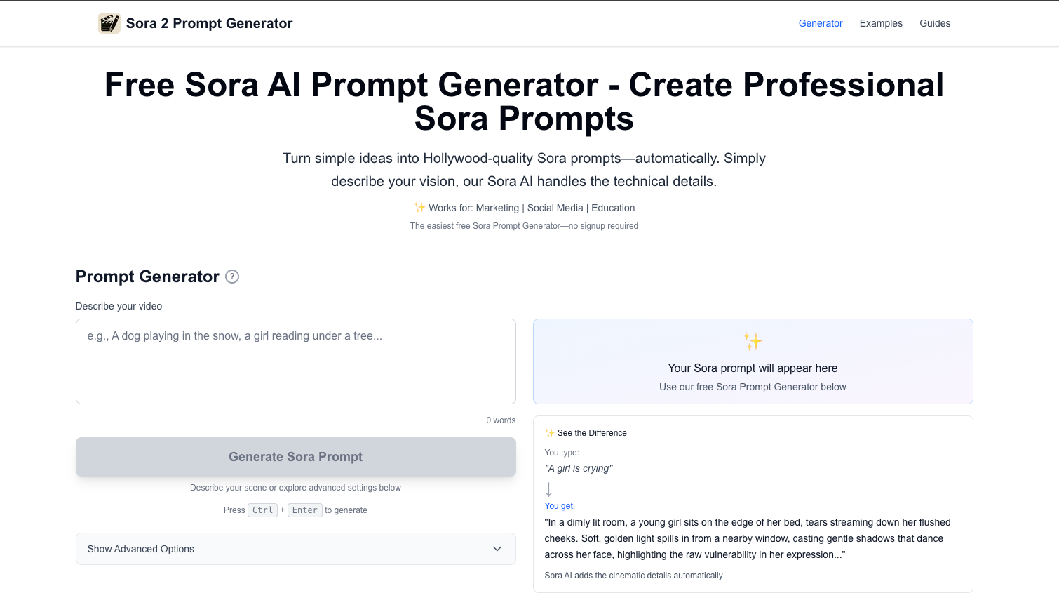The image size is (1059, 612).
Task: Open the Guides nav link
Action: (x=935, y=23)
